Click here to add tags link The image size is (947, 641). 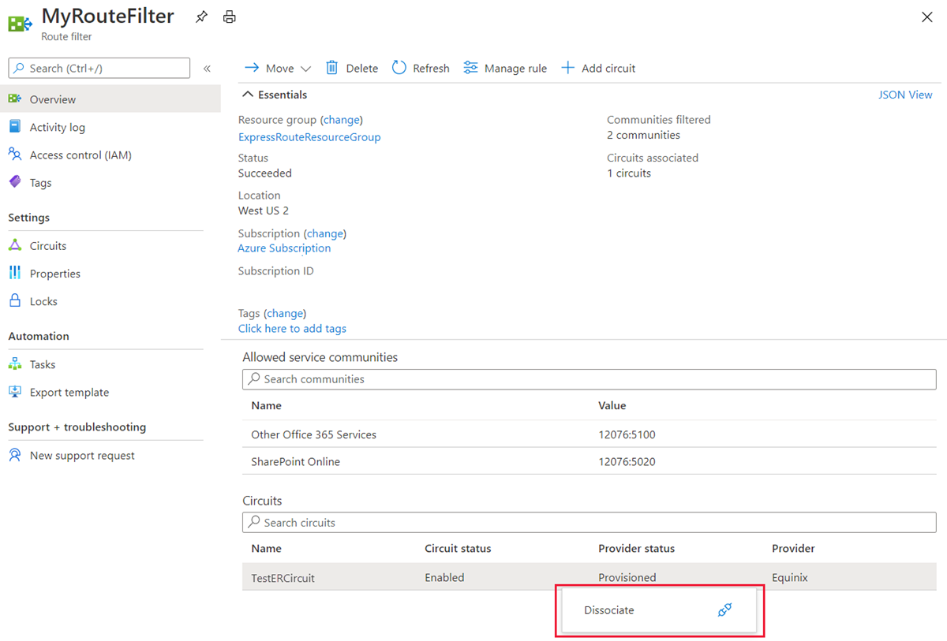coord(292,329)
